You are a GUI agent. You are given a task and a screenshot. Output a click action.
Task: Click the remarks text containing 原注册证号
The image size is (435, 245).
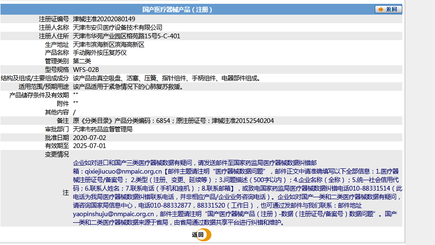173,121
